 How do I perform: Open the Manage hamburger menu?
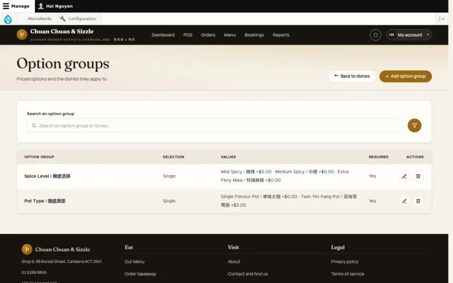coord(16,6)
